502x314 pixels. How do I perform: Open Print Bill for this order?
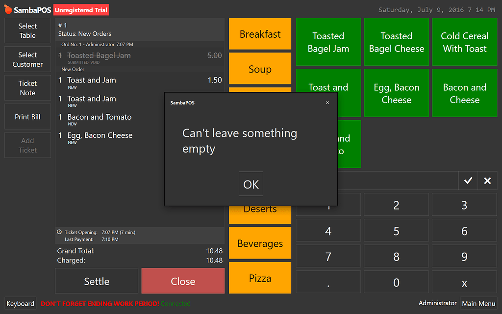click(x=27, y=116)
